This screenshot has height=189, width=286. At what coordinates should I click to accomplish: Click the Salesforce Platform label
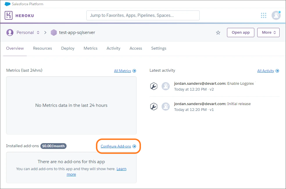coord(28,4)
